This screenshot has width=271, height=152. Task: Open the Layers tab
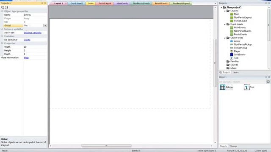pos(235,72)
